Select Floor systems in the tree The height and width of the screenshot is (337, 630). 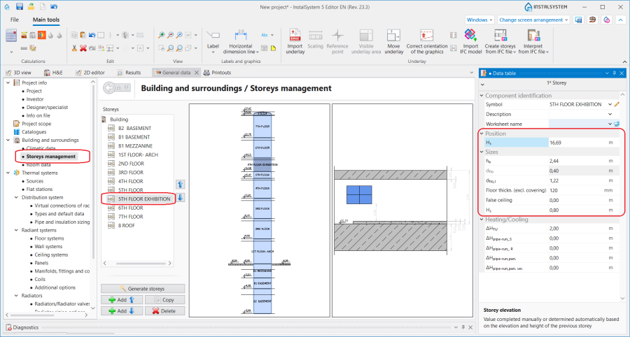pos(49,238)
